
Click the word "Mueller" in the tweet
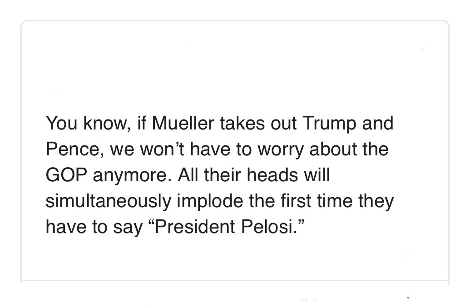183,123
